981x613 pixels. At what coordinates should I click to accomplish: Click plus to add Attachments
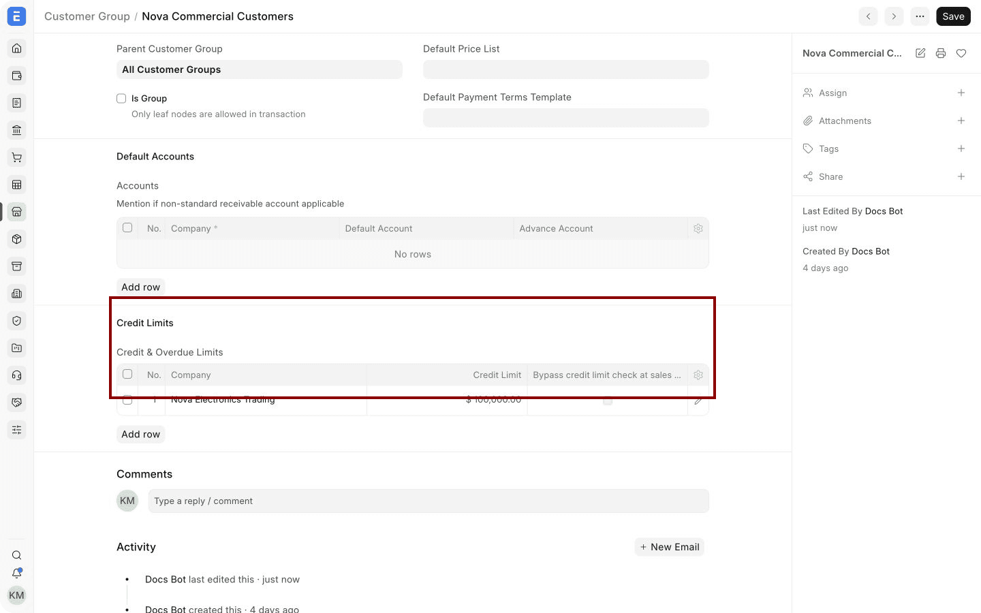961,121
